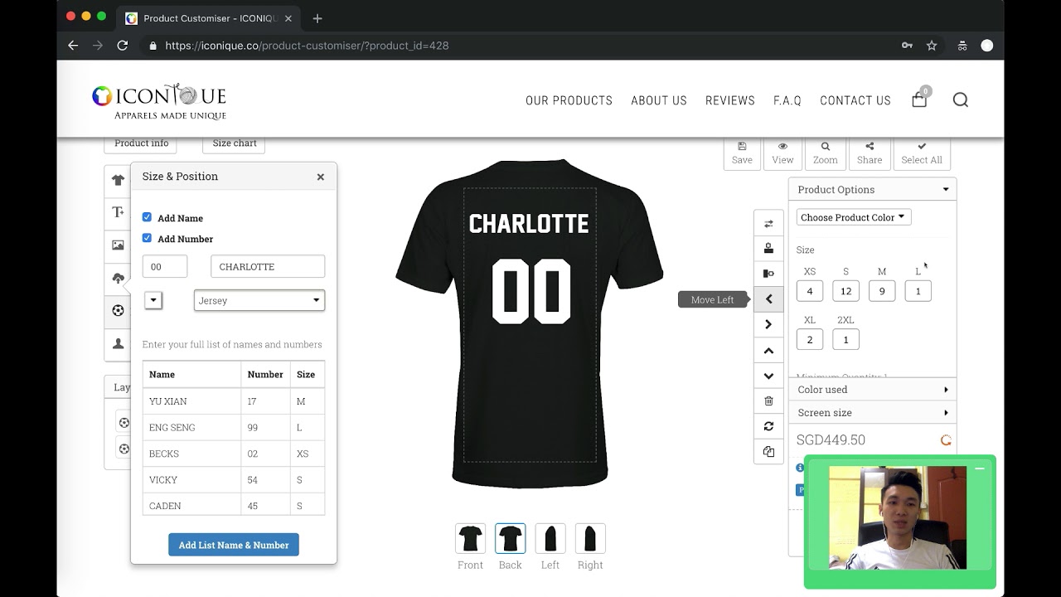Expand the Screen size section
1061x597 pixels.
pos(872,412)
